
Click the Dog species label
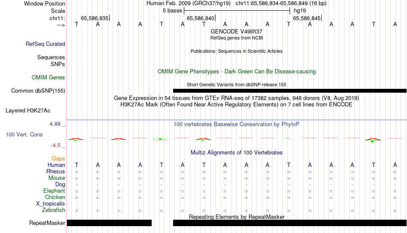[60, 185]
